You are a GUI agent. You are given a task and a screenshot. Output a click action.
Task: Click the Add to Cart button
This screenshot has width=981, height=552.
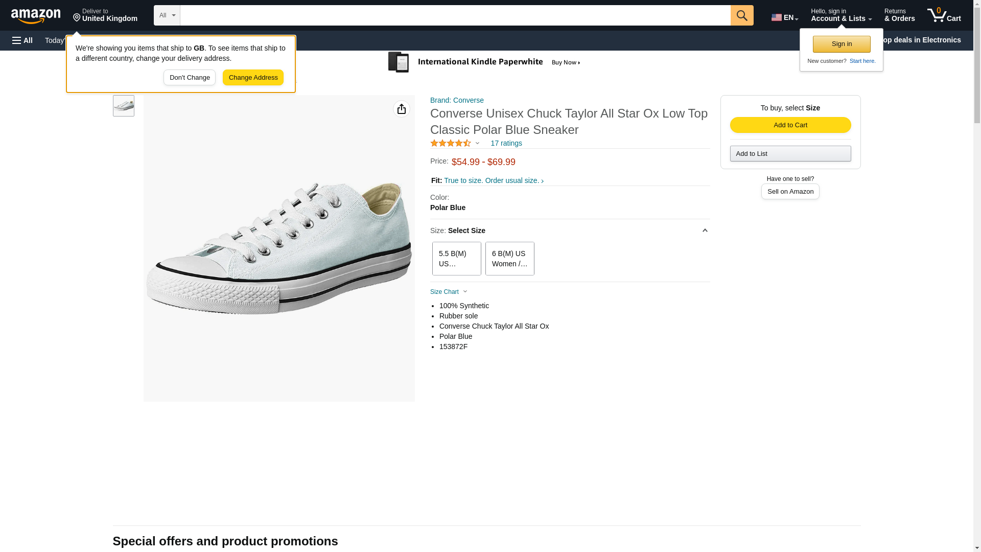790,125
